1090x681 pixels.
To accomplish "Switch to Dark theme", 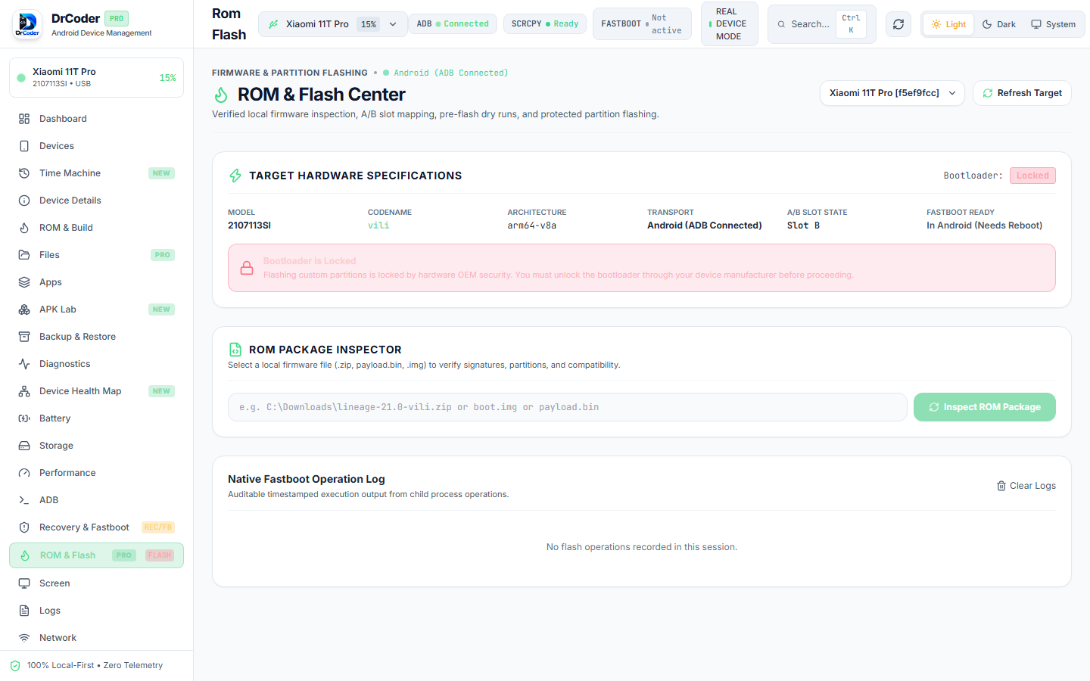I will (x=999, y=24).
